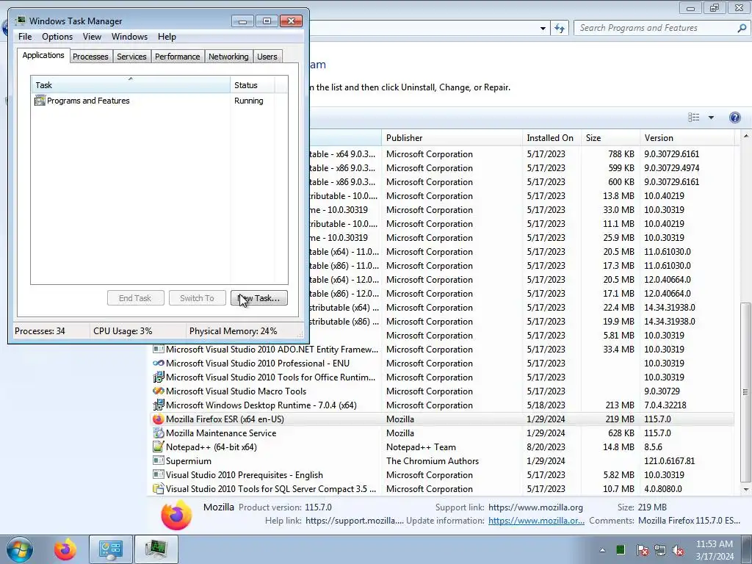This screenshot has width=752, height=564.
Task: Select Mozilla Firefox ESR (x64 en-US) row
Action: [442, 419]
